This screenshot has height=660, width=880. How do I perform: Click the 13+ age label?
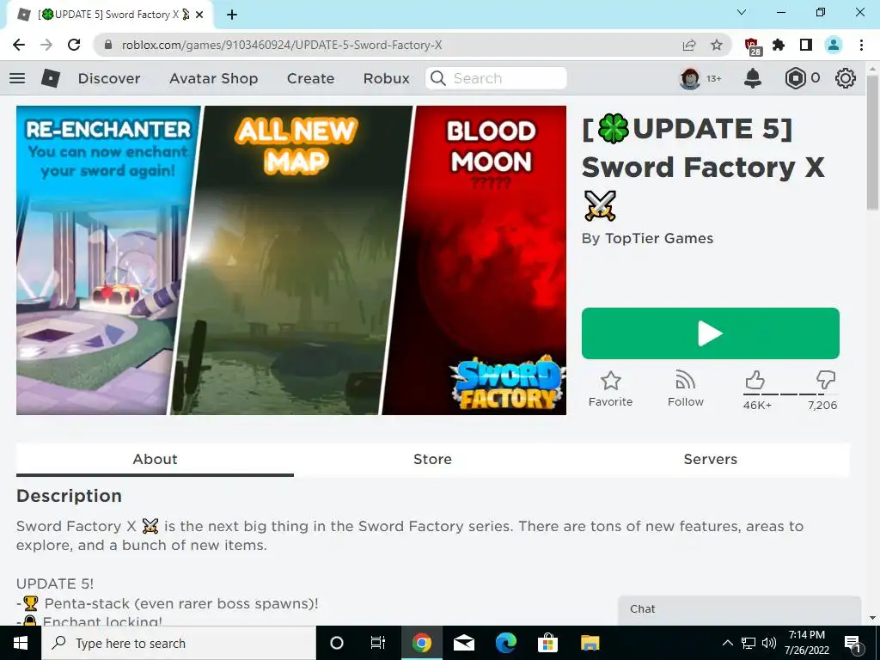click(714, 78)
